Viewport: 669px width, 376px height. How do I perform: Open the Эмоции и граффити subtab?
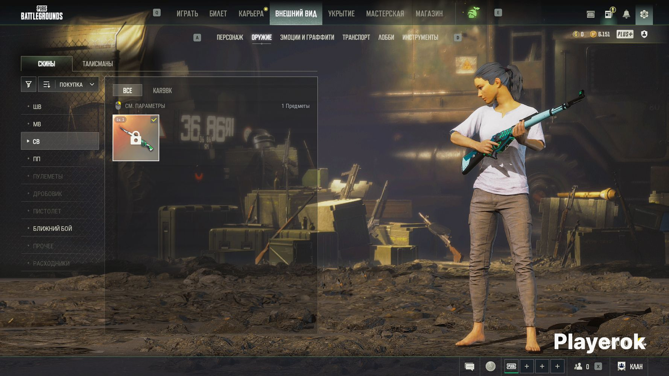[x=307, y=38]
